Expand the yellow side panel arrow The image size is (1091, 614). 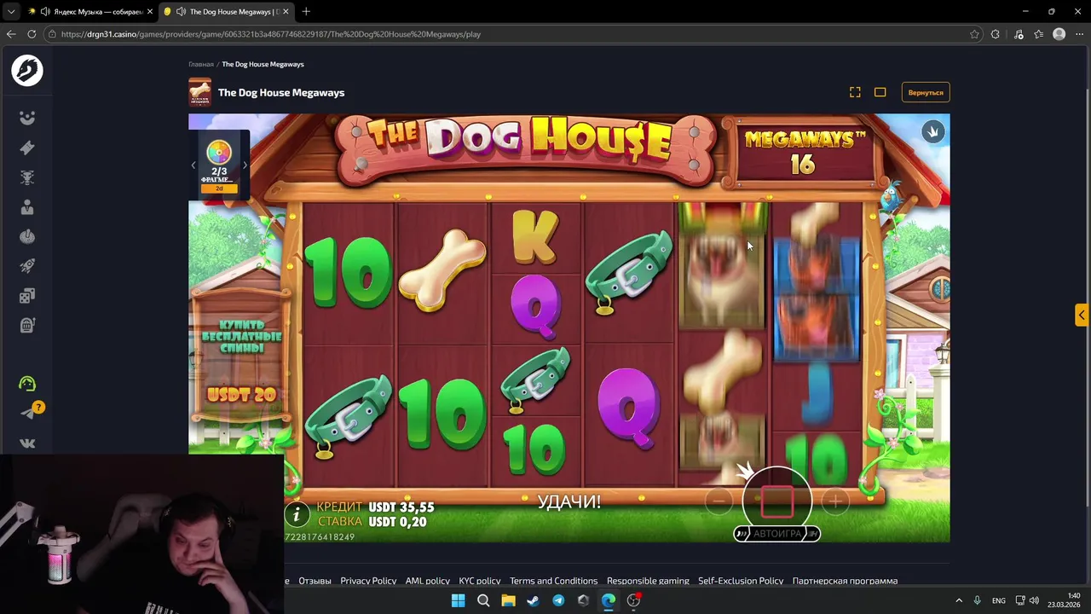[x=1081, y=316]
